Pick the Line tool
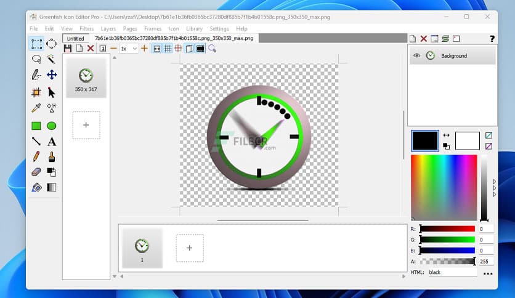The width and height of the screenshot is (515, 298). tap(36, 142)
